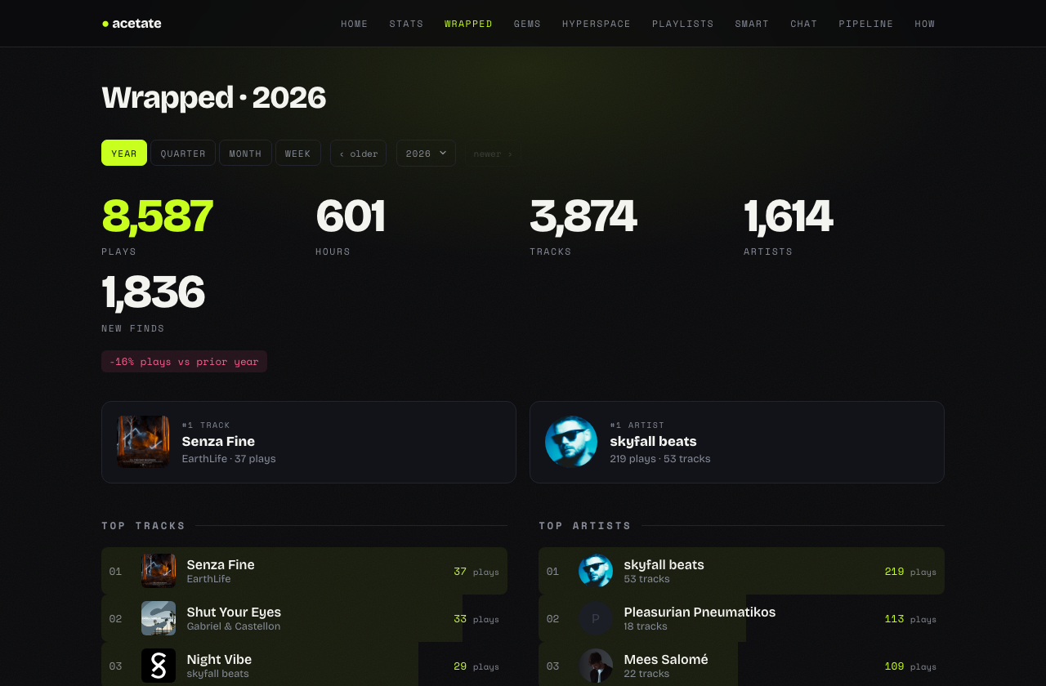The height and width of the screenshot is (686, 1046).
Task: Open the GEMS page link
Action: 527,24
